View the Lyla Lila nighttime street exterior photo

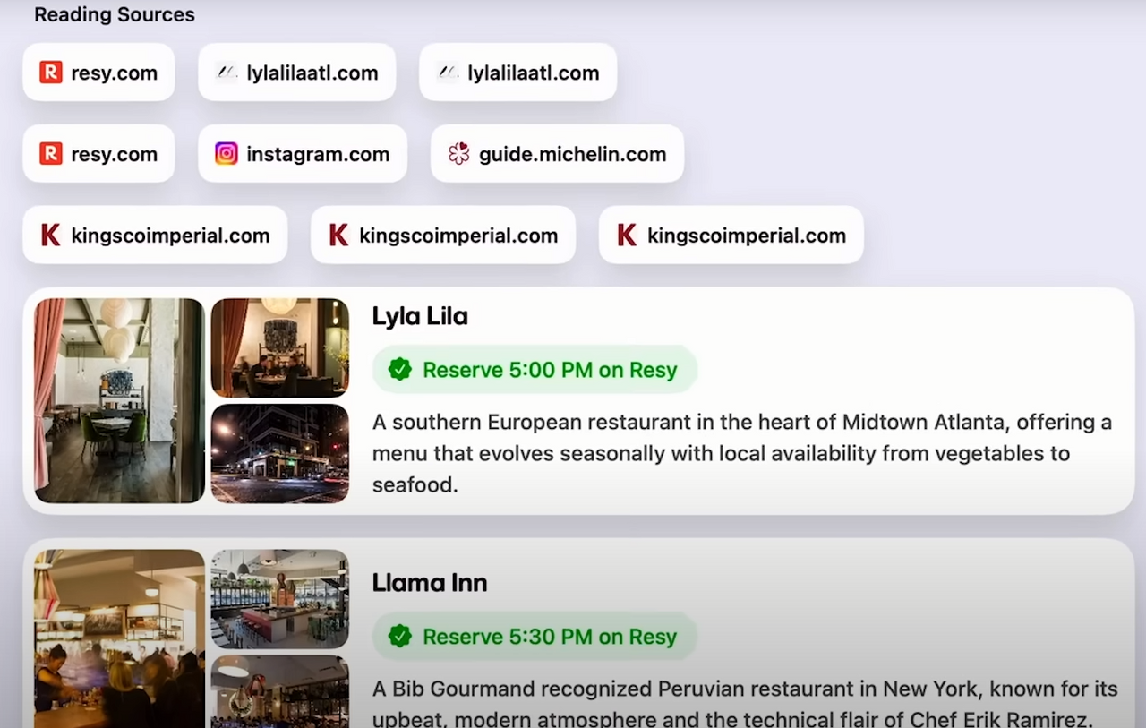279,453
